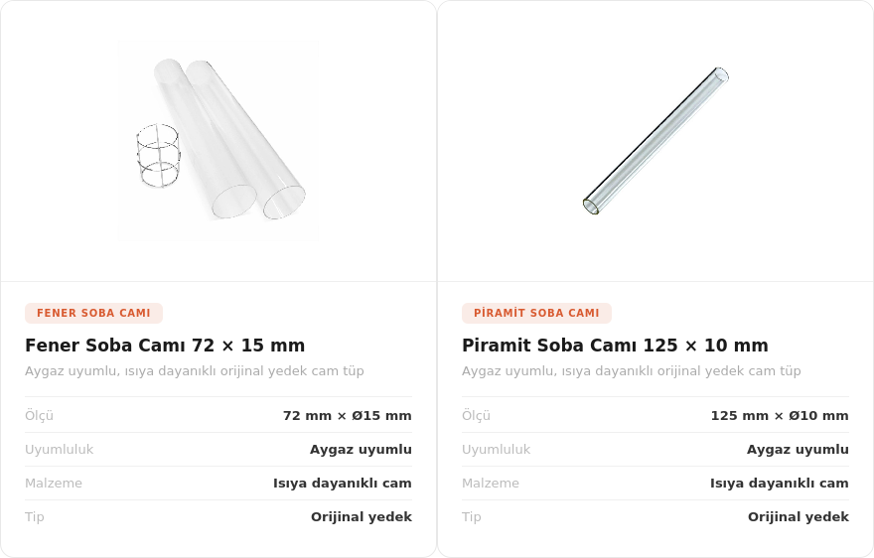The height and width of the screenshot is (558, 874).
Task: Click the Tip label in Piramit card
Action: (472, 517)
